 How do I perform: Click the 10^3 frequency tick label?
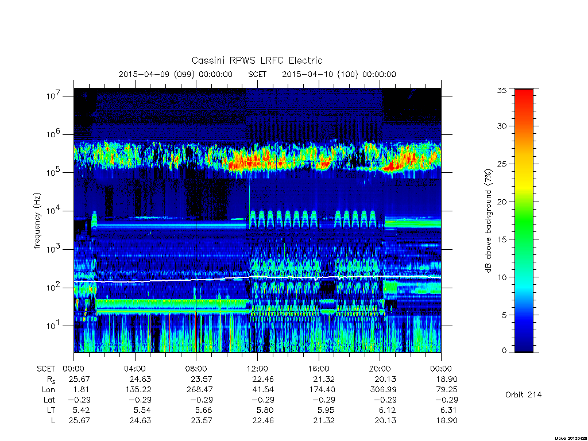click(x=54, y=249)
